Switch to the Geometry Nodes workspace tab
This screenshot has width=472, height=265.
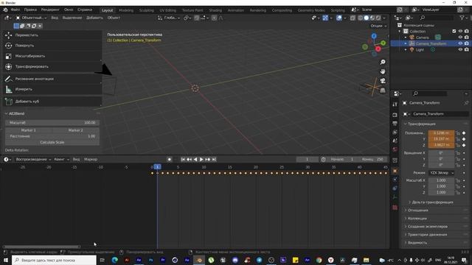point(311,10)
